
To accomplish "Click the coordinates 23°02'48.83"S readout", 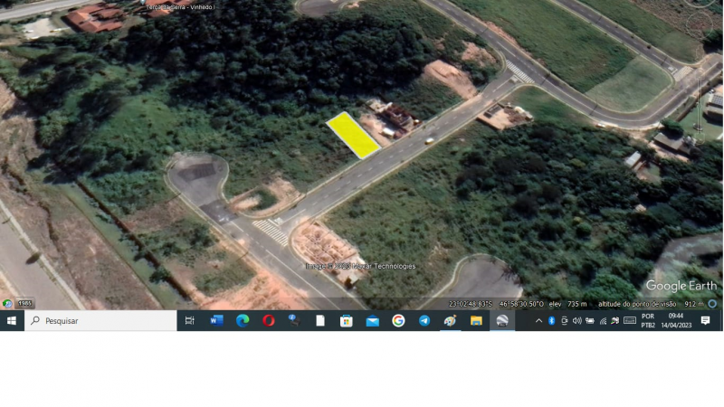I will click(x=471, y=304).
